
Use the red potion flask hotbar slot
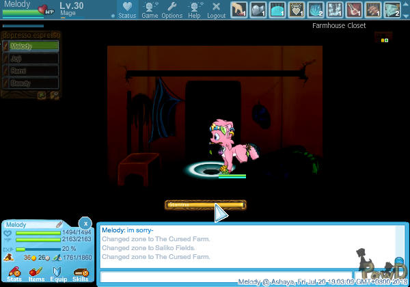click(x=354, y=9)
